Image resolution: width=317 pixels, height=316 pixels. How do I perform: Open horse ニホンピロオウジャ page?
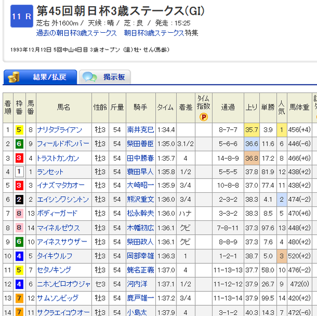(63, 284)
